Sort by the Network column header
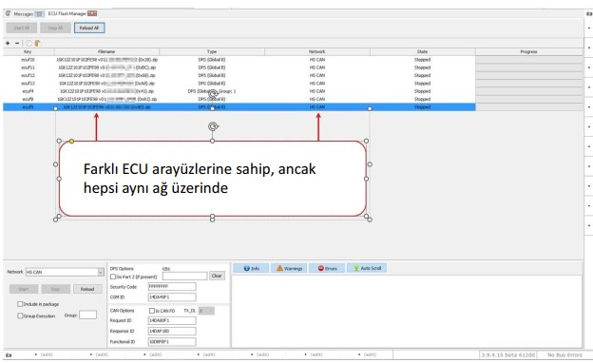The width and height of the screenshot is (593, 363). (x=316, y=52)
